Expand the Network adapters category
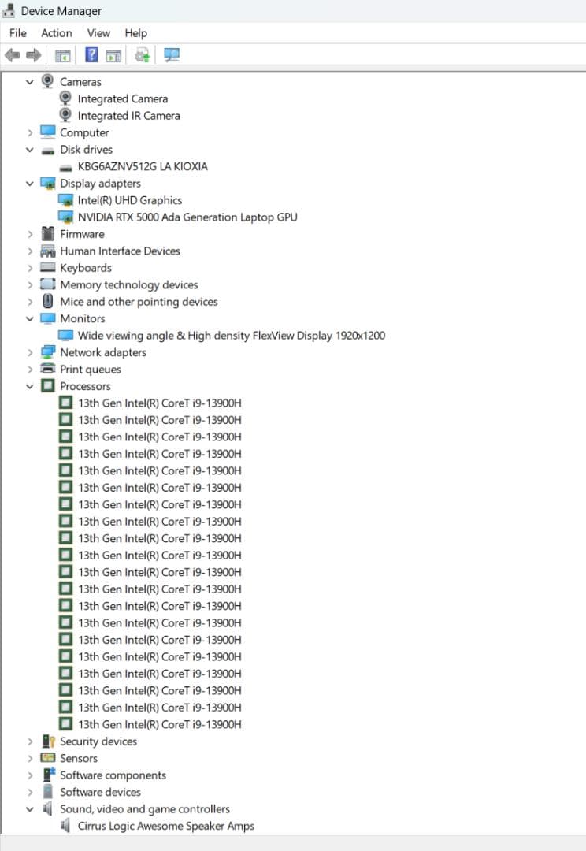586x851 pixels. pyautogui.click(x=30, y=353)
